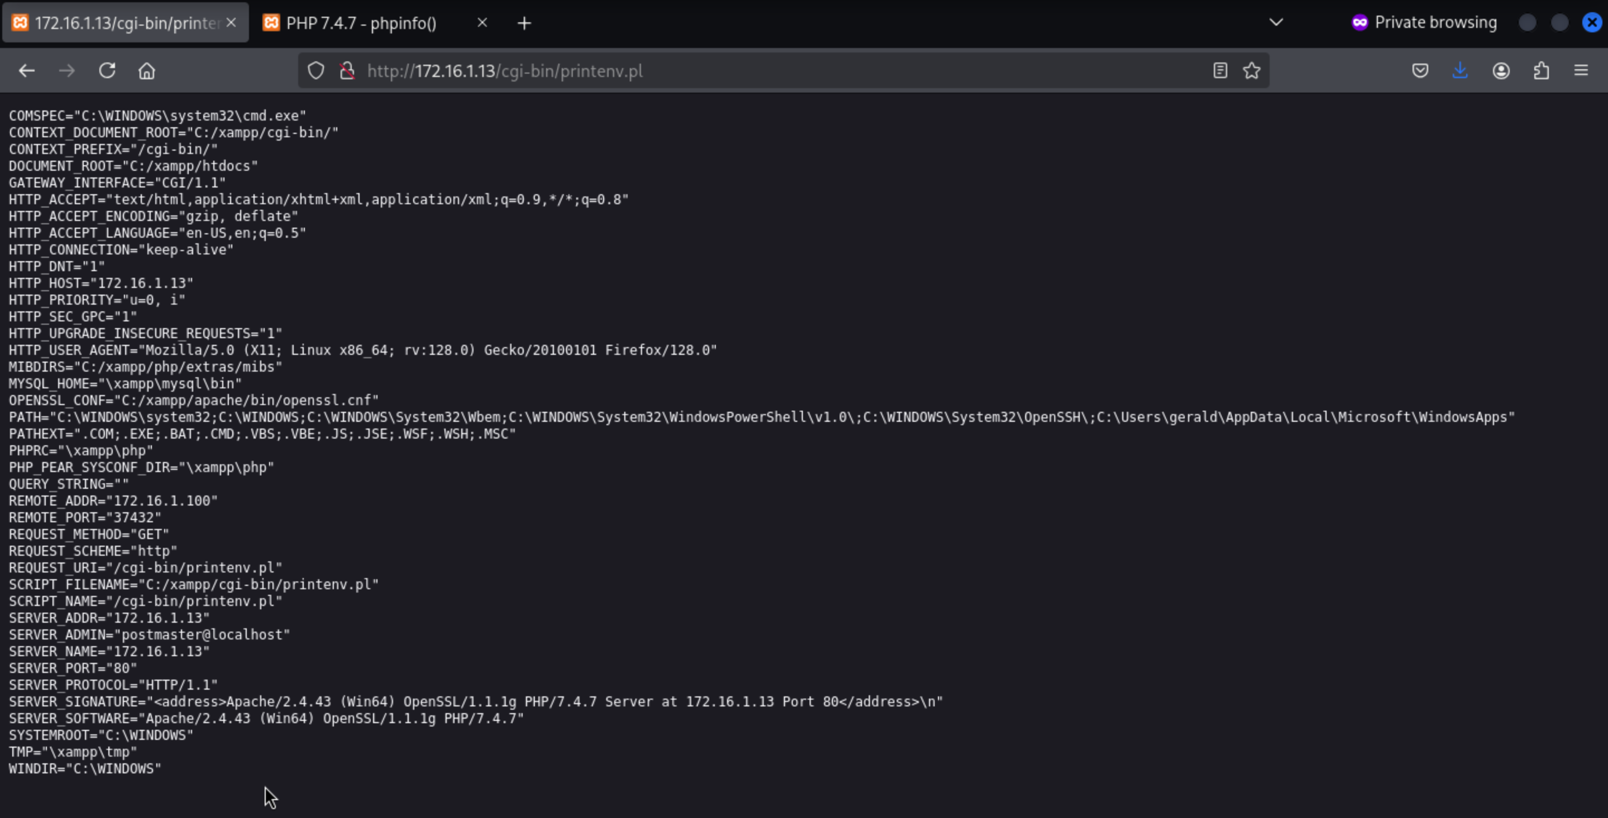This screenshot has width=1608, height=818.
Task: Open the downloads panel arrow
Action: [x=1459, y=70]
